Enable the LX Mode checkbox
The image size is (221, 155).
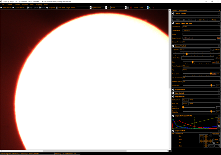(212, 50)
